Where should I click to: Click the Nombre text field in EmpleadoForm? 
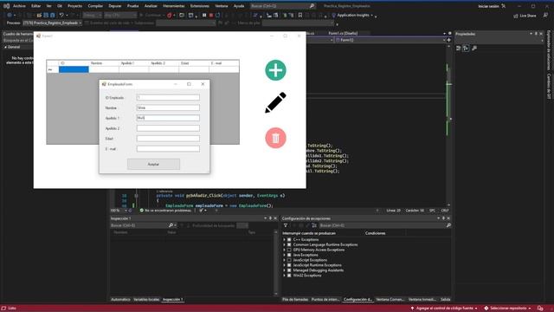click(x=168, y=107)
